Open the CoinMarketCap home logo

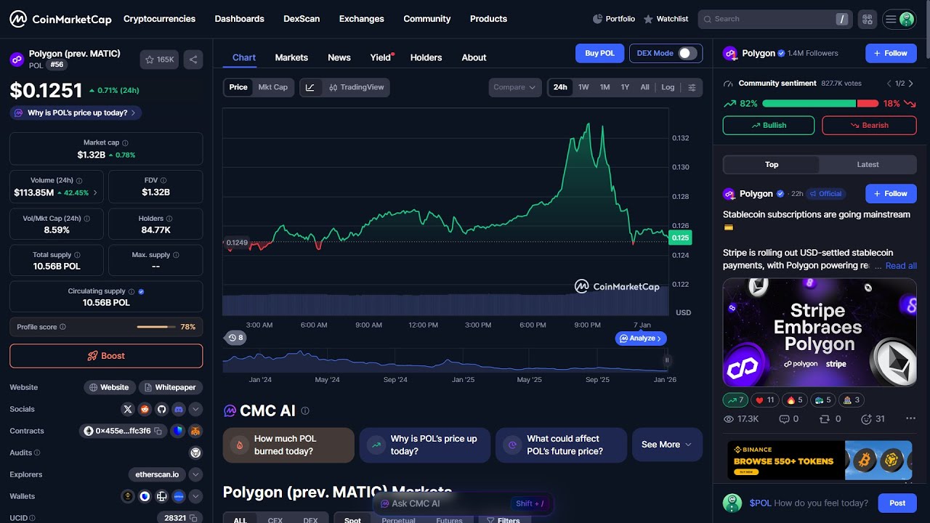click(60, 19)
